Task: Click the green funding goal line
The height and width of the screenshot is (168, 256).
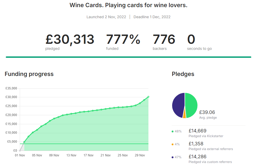Action: pyautogui.click(x=84, y=144)
